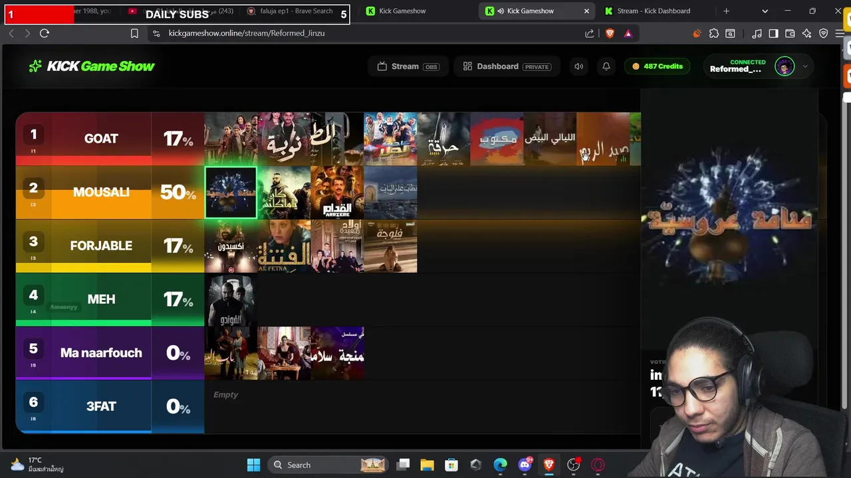
Task: Click the Reformed_ profile avatar
Action: point(785,66)
